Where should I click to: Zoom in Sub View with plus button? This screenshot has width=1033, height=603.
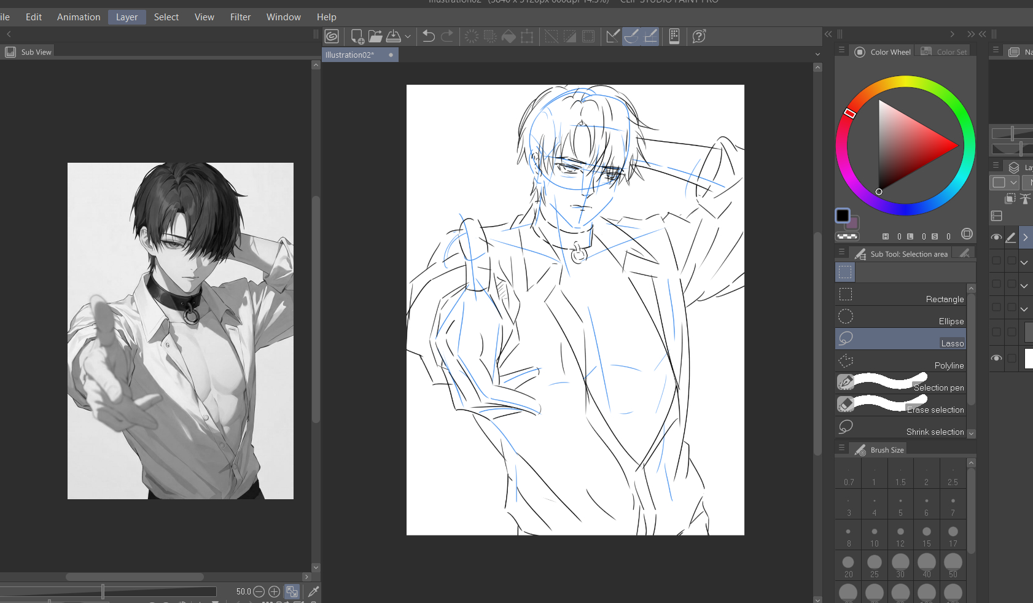point(274,591)
